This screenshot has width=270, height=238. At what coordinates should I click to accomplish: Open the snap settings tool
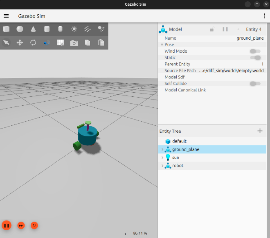click(47, 42)
